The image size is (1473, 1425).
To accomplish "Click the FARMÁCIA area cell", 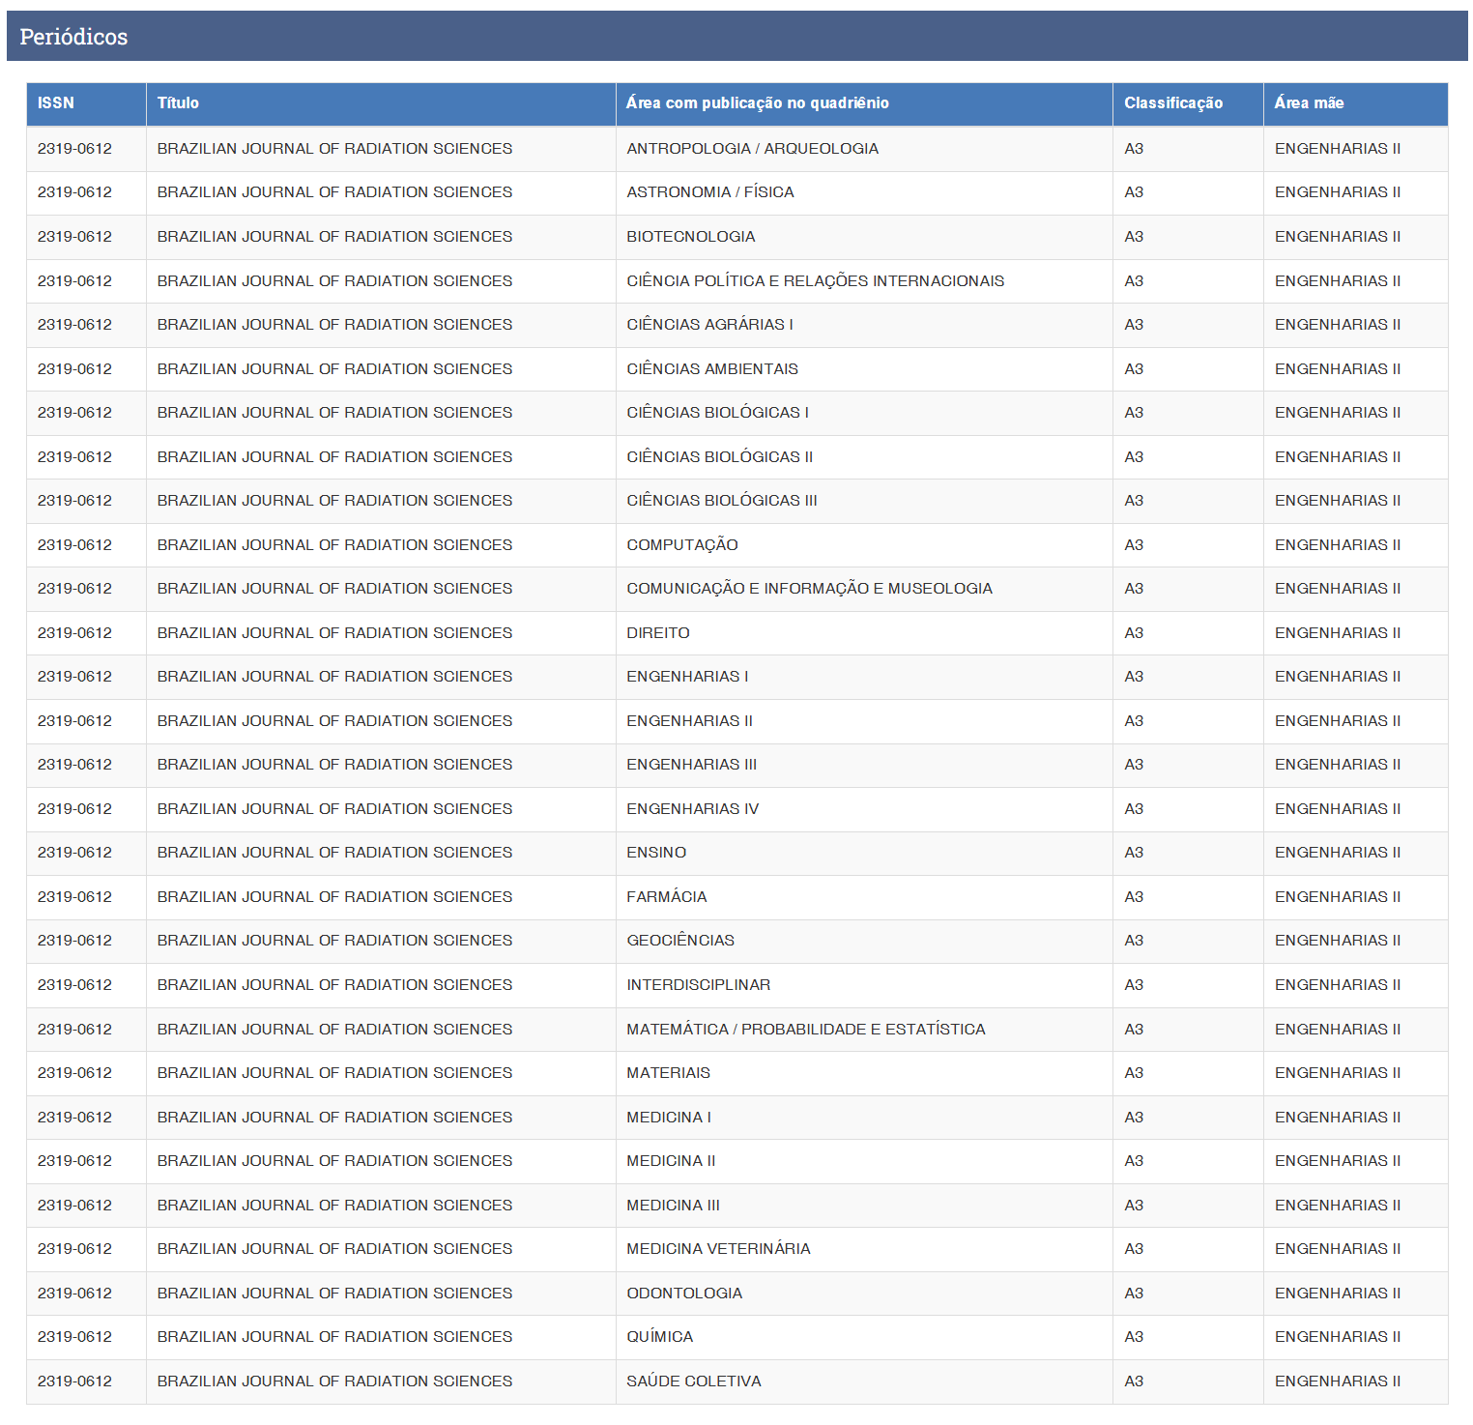I will tap(666, 897).
